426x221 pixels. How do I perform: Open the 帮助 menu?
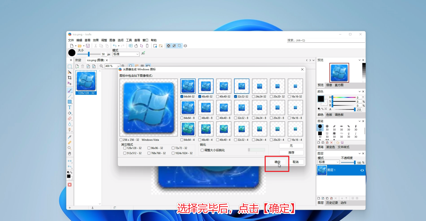pyautogui.click(x=154, y=40)
